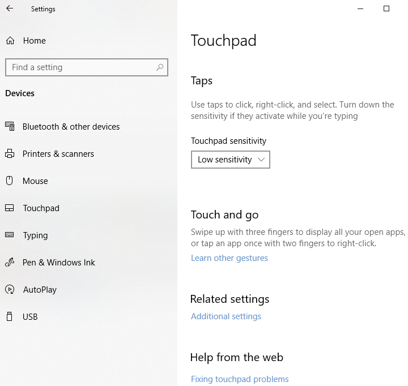Click the AutoPlay icon in sidebar

[x=10, y=290]
